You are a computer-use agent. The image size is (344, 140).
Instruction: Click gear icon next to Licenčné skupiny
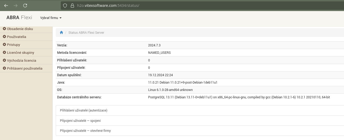[x=4, y=52]
